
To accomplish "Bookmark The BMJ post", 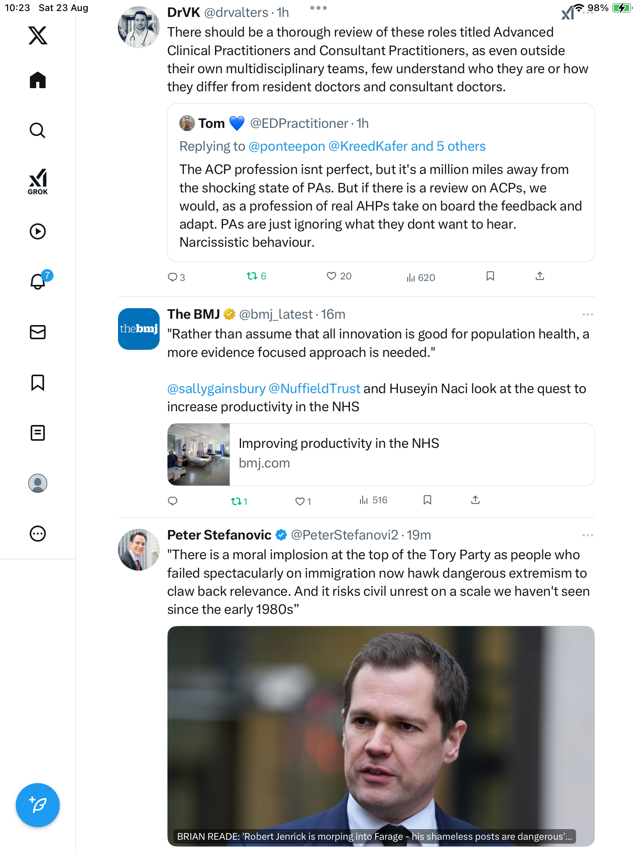I will click(427, 500).
